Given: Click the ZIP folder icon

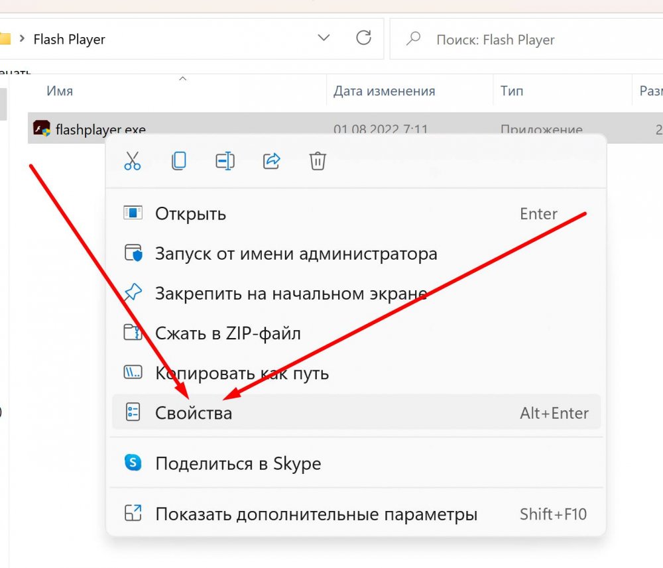Looking at the screenshot, I should pos(133,332).
